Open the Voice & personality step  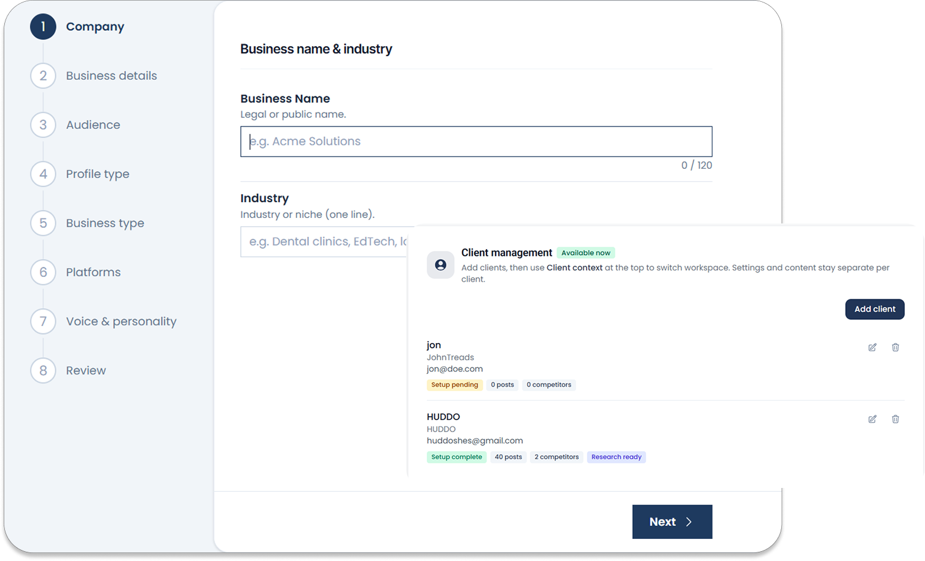121,321
